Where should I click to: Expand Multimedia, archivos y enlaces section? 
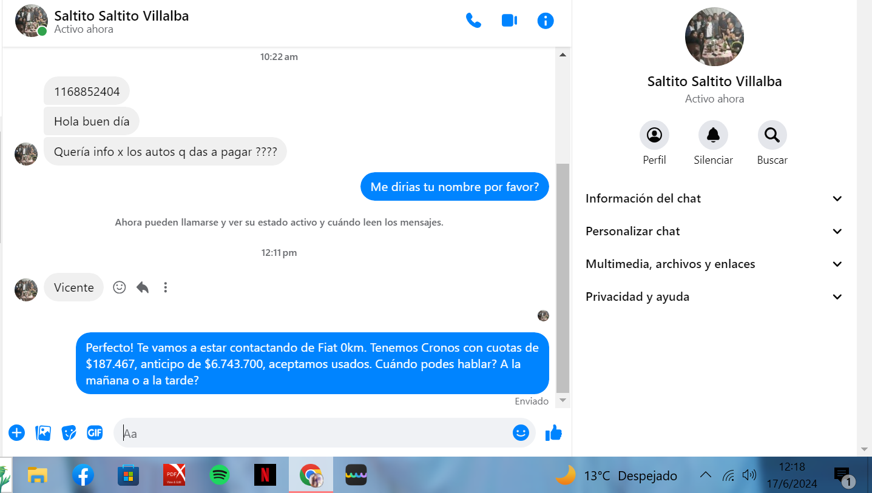tap(714, 264)
